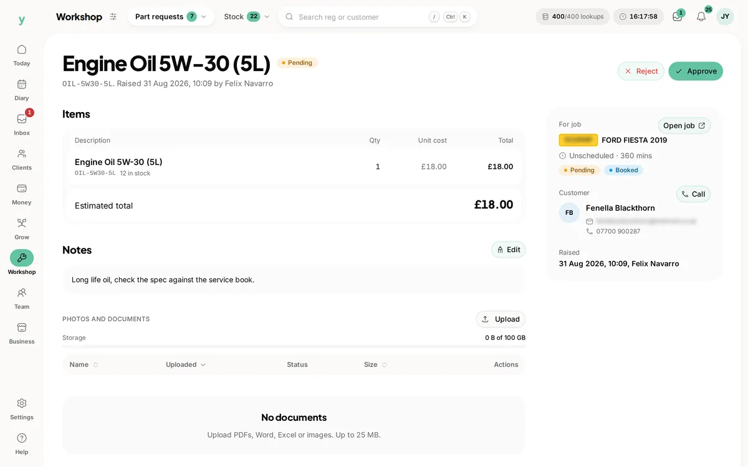748x467 pixels.
Task: Click the customer name Fenella Blackthorn
Action: (x=620, y=208)
